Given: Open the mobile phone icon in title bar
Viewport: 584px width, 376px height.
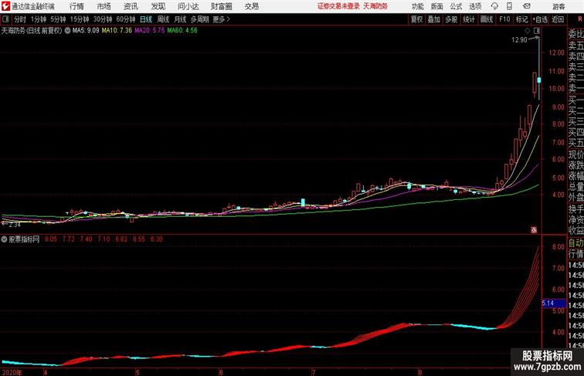Looking at the screenshot, I should coord(509,6).
